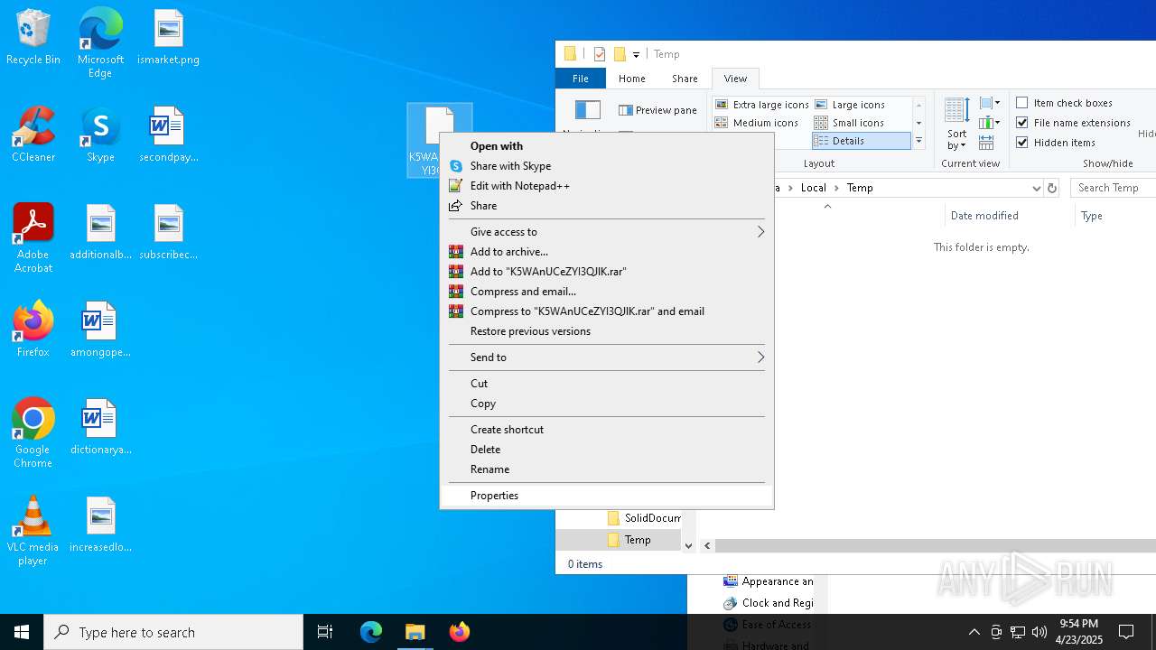This screenshot has height=650, width=1156.
Task: Click the Sort by button in ribbon
Action: tap(957, 124)
